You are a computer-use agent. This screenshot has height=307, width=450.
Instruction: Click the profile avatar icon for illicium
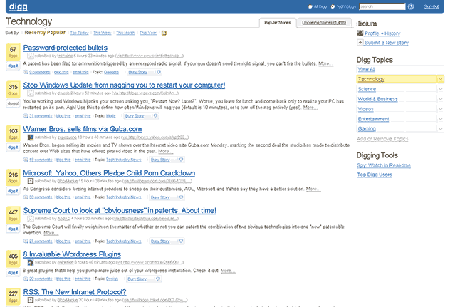(x=360, y=33)
